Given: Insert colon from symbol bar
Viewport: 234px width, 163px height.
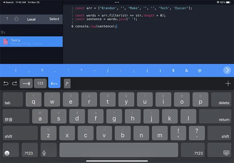Looking at the screenshot, I should (121, 71).
